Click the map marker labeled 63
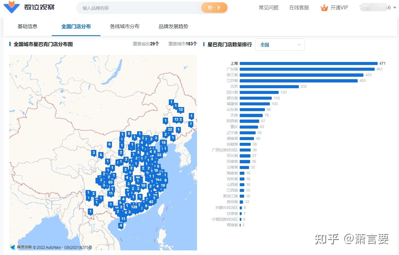 [x=110, y=182]
